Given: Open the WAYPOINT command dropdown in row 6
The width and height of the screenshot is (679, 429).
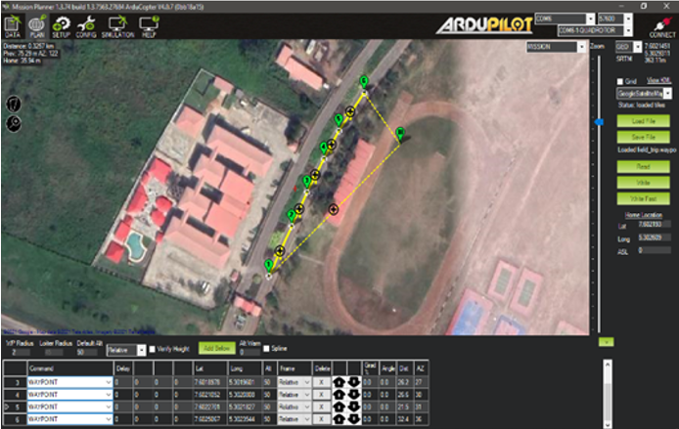Looking at the screenshot, I should [x=109, y=418].
